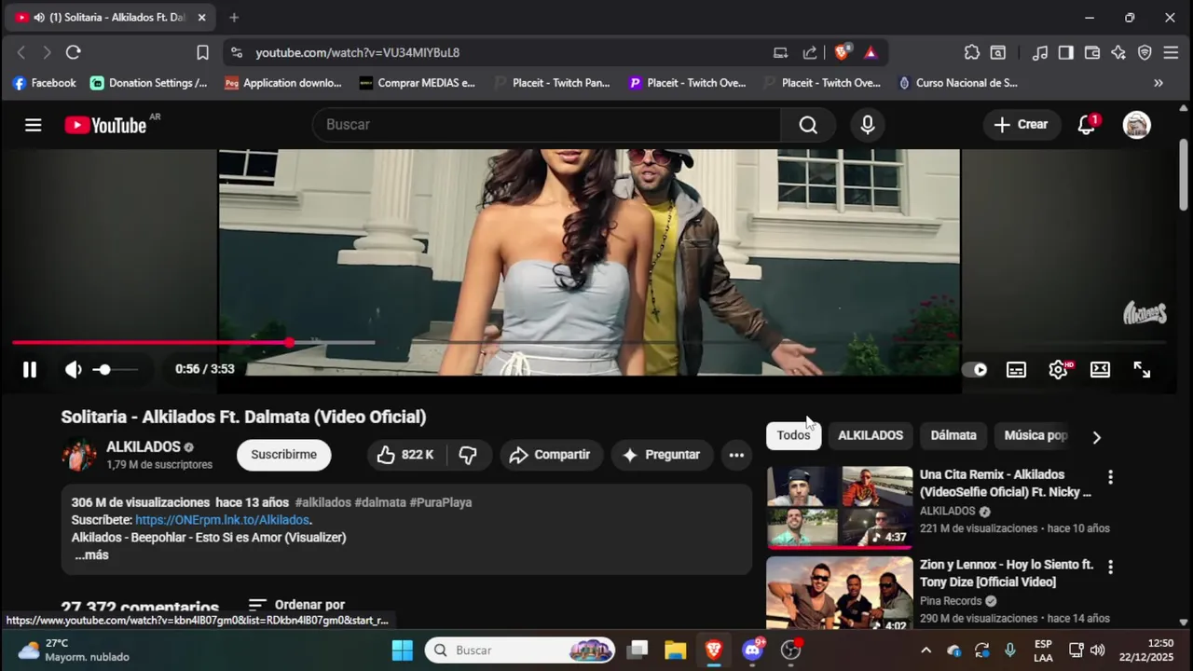
Task: Select the Dálmata filter chip
Action: (x=953, y=435)
